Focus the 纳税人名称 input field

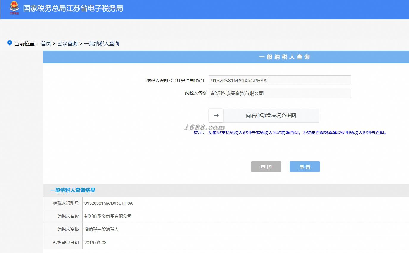[280, 93]
